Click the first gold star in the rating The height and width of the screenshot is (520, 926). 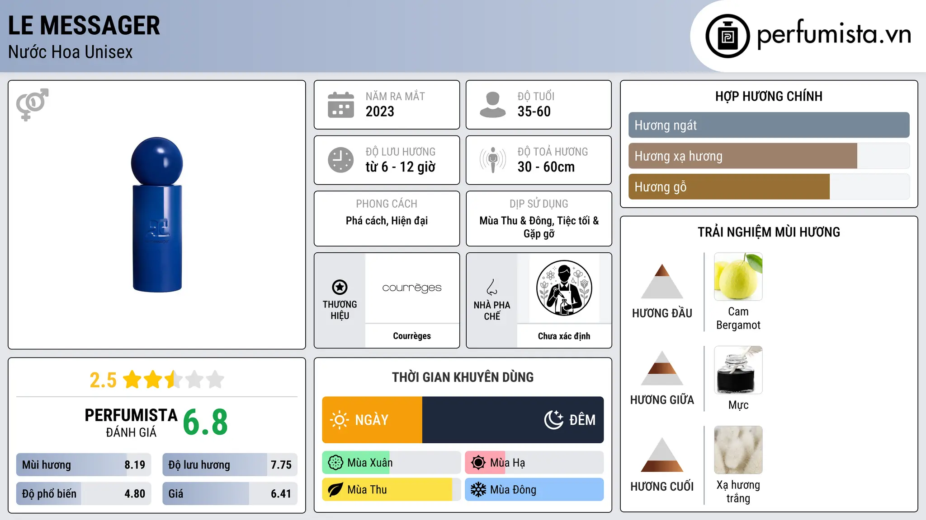(132, 380)
